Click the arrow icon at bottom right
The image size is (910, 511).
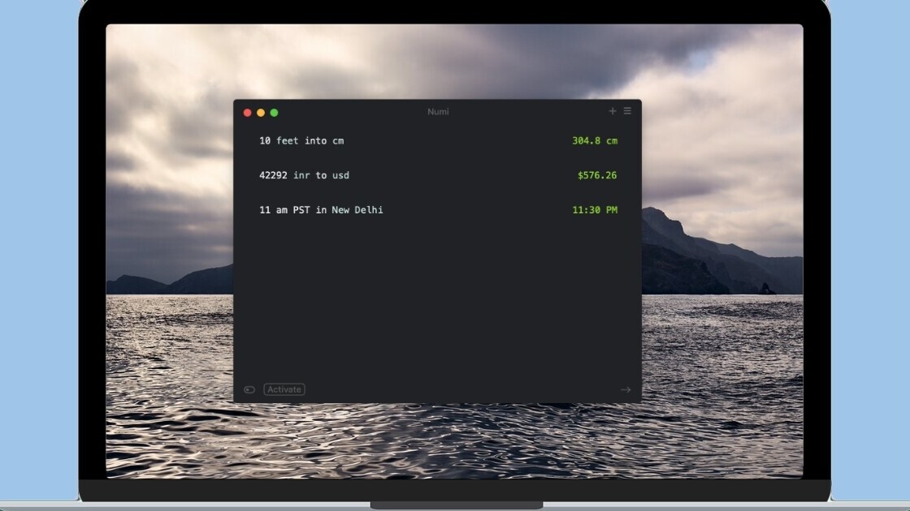[x=626, y=389]
